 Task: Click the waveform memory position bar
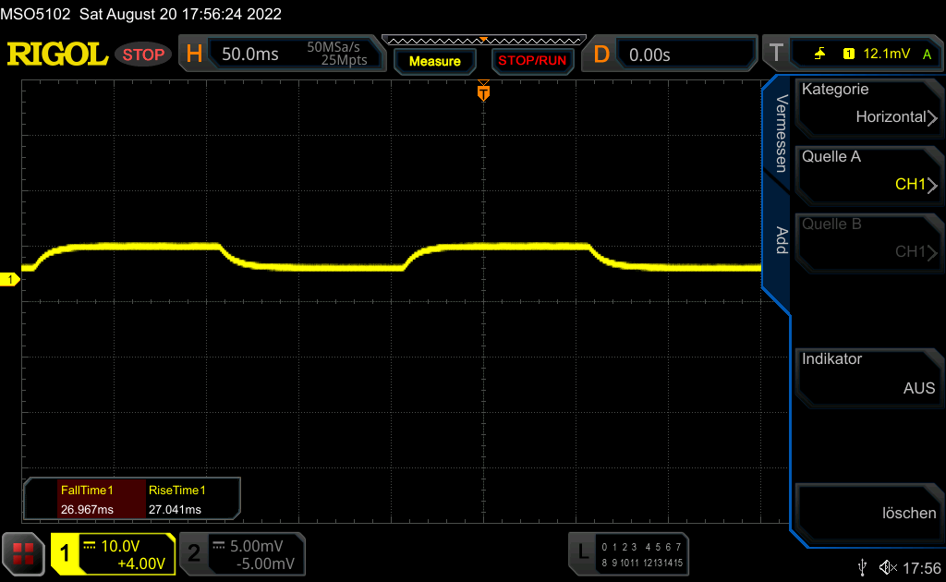(484, 41)
